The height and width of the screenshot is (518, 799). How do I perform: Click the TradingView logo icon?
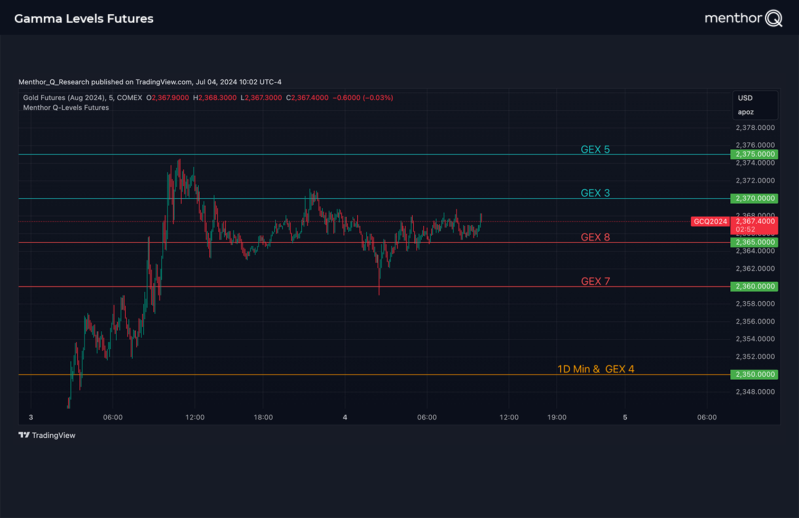tap(23, 435)
